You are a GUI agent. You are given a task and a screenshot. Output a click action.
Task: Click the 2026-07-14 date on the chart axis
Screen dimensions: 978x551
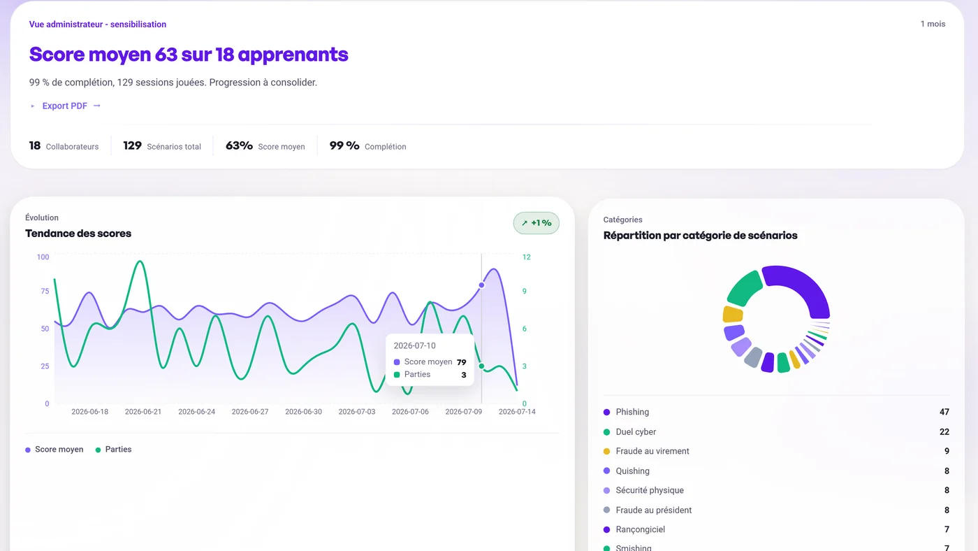517,412
